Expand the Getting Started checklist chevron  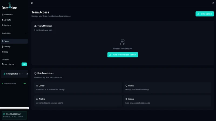22,74
